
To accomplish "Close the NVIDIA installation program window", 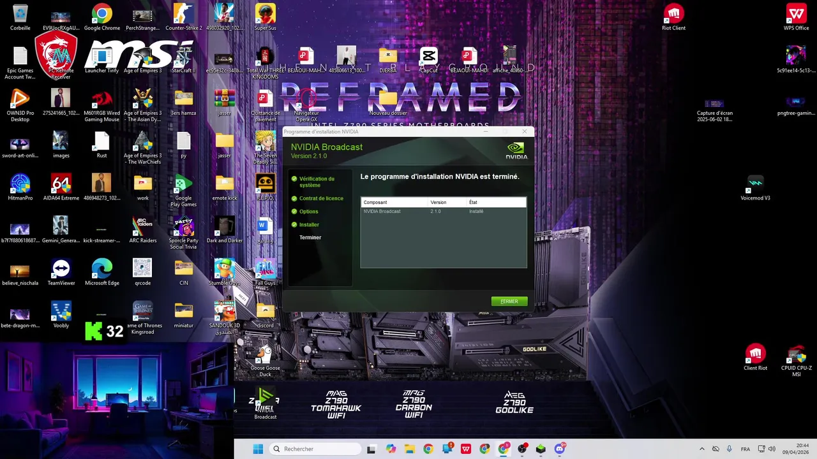I will (x=525, y=131).
